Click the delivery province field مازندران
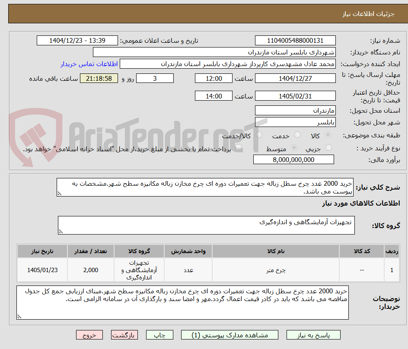This screenshot has width=408, height=349. coord(295,111)
